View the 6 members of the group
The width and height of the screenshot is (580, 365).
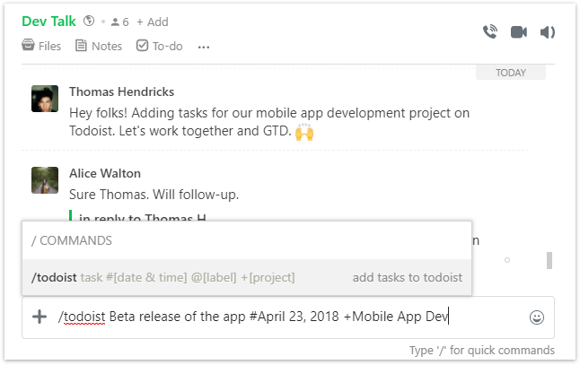pyautogui.click(x=119, y=22)
